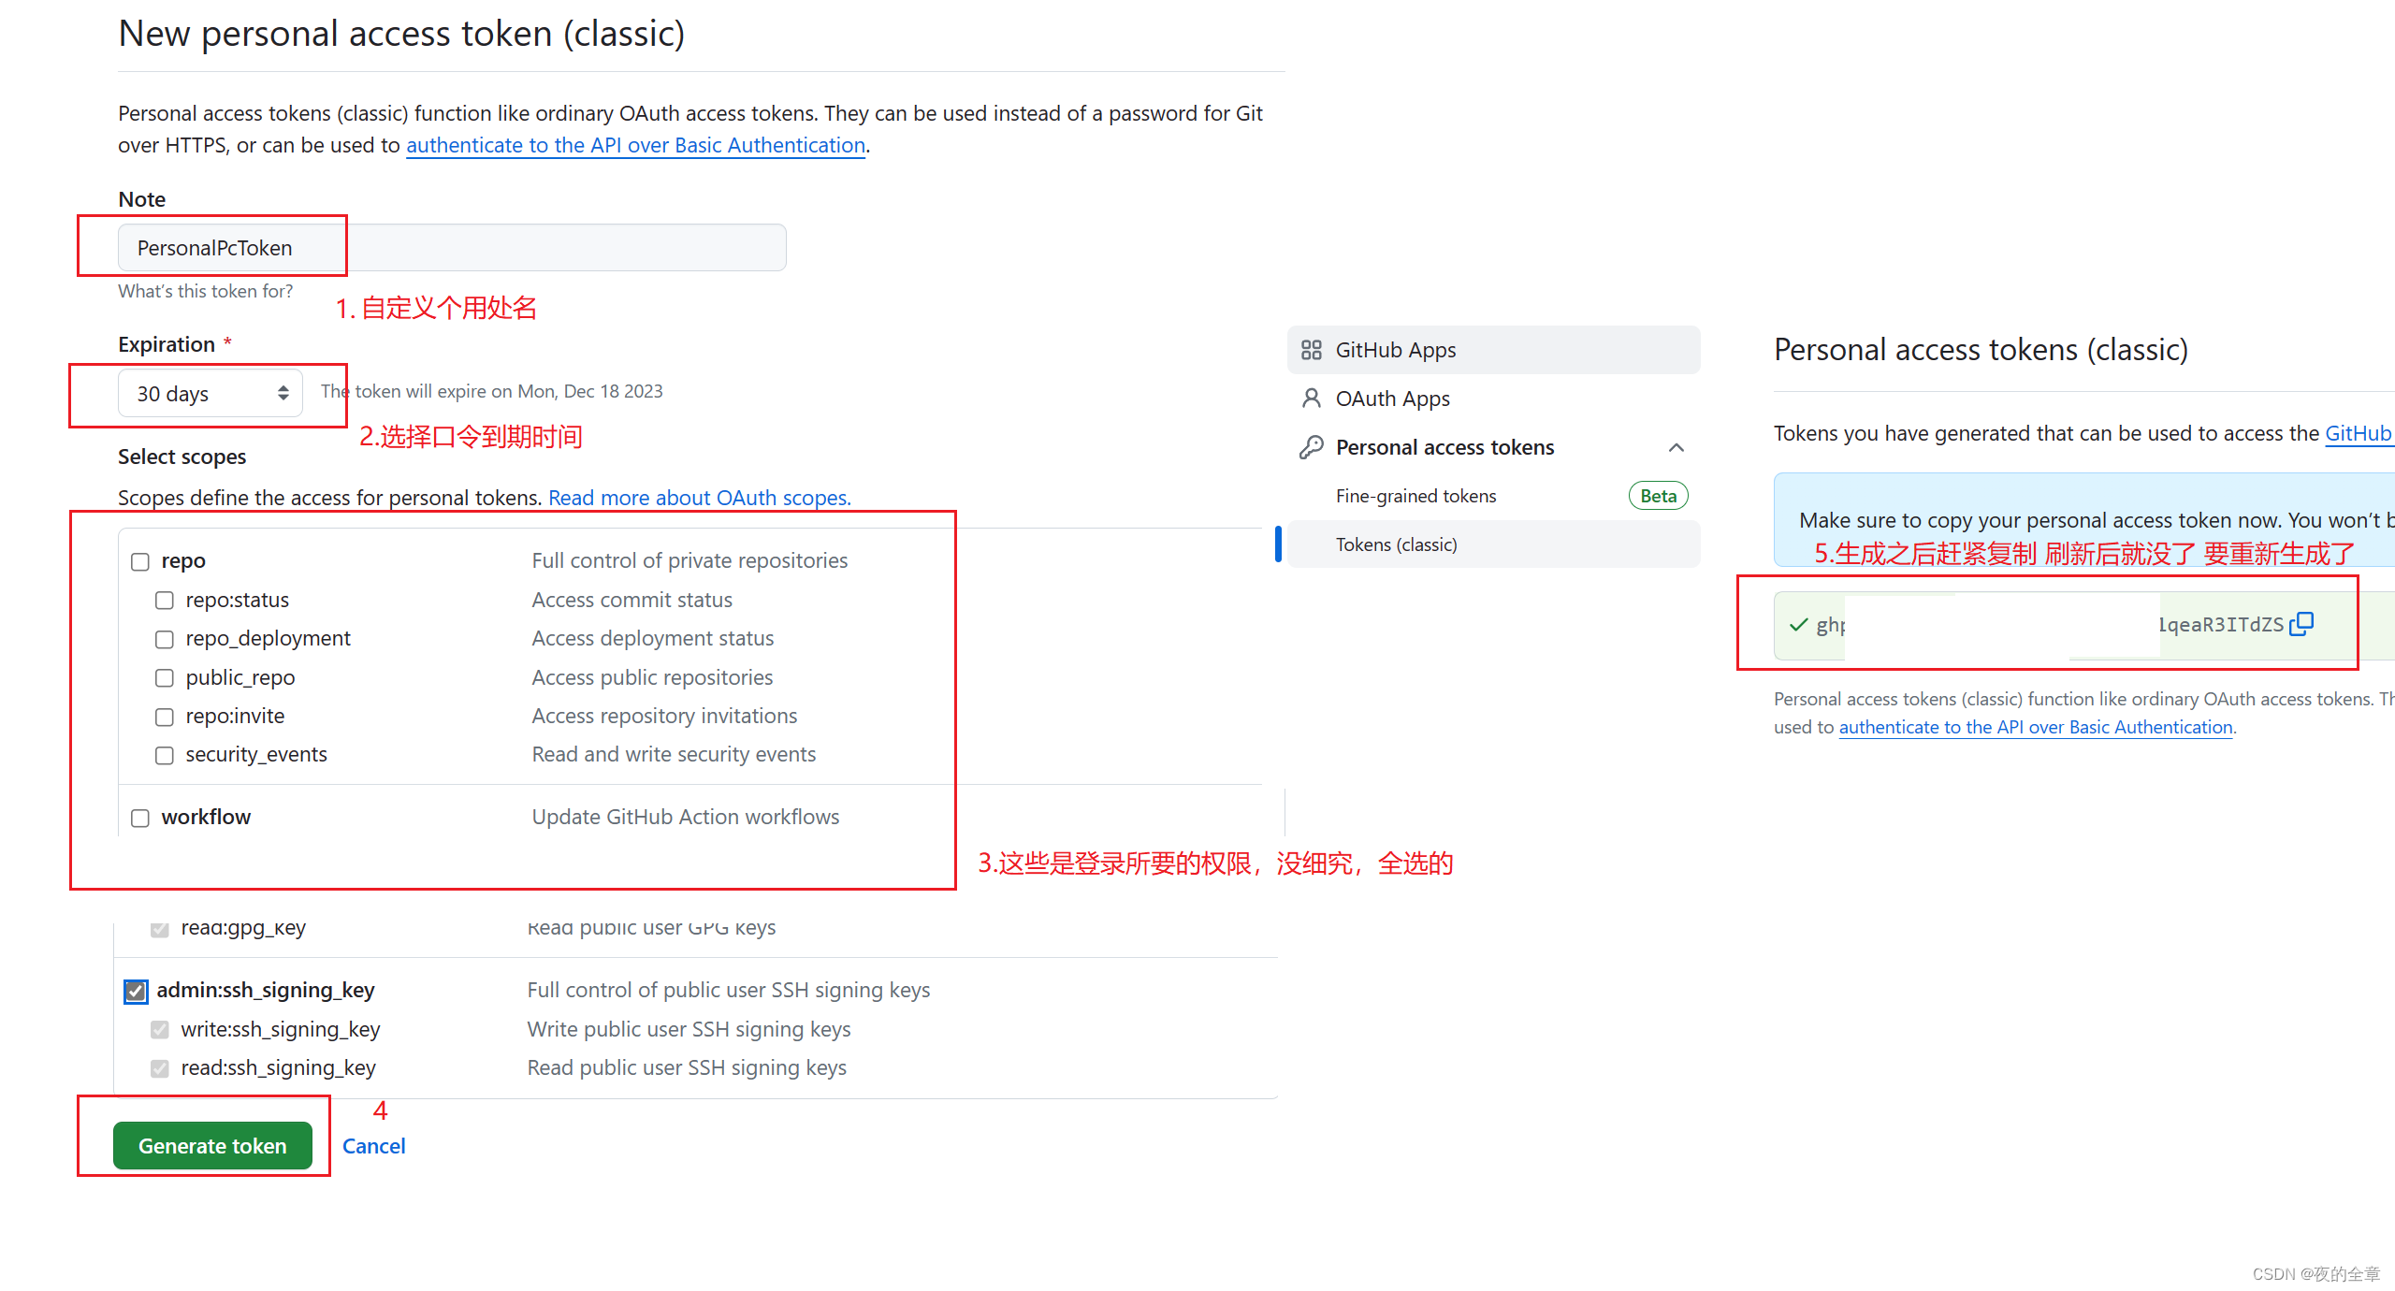Enable the workflow checkbox
The height and width of the screenshot is (1291, 2395).
pyautogui.click(x=139, y=816)
